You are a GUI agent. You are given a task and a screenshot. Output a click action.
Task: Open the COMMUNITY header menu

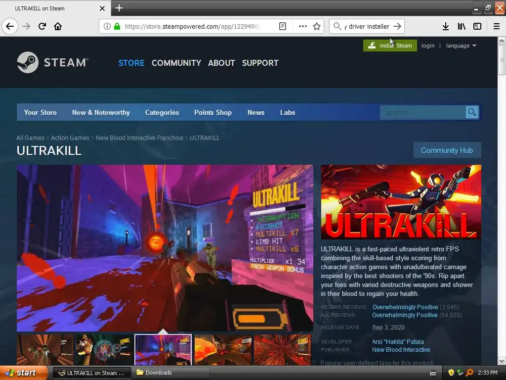click(x=176, y=63)
